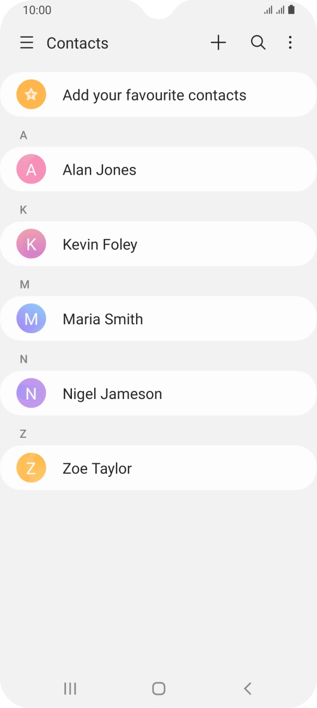This screenshot has height=708, width=317.
Task: Open the Contacts search
Action: point(258,42)
